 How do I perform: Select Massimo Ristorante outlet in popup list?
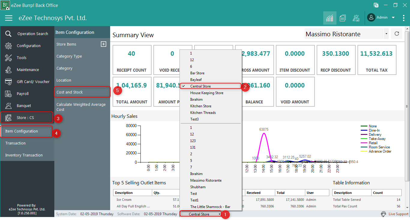click(210, 180)
